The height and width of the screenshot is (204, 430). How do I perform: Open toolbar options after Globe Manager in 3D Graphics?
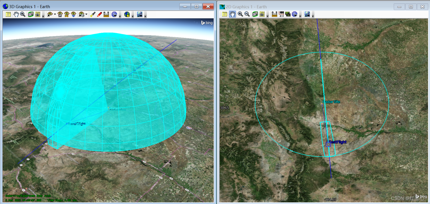120,15
